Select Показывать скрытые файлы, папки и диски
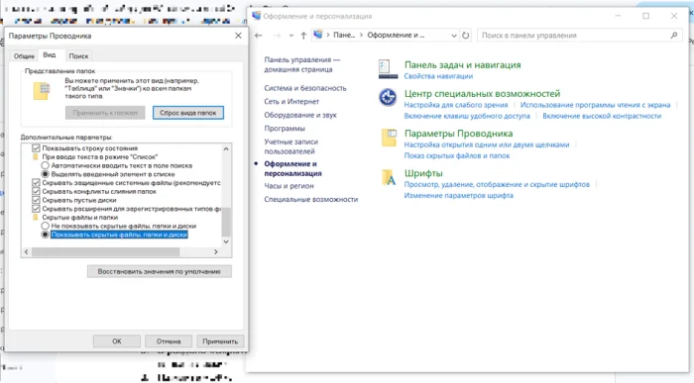 click(x=46, y=235)
